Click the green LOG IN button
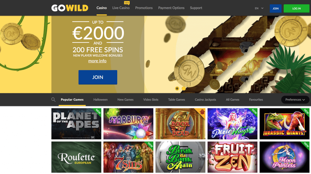 point(296,9)
